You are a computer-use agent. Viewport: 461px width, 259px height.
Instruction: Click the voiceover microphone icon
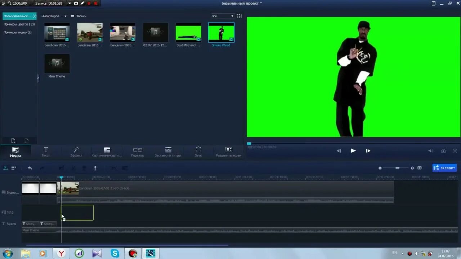point(95,168)
